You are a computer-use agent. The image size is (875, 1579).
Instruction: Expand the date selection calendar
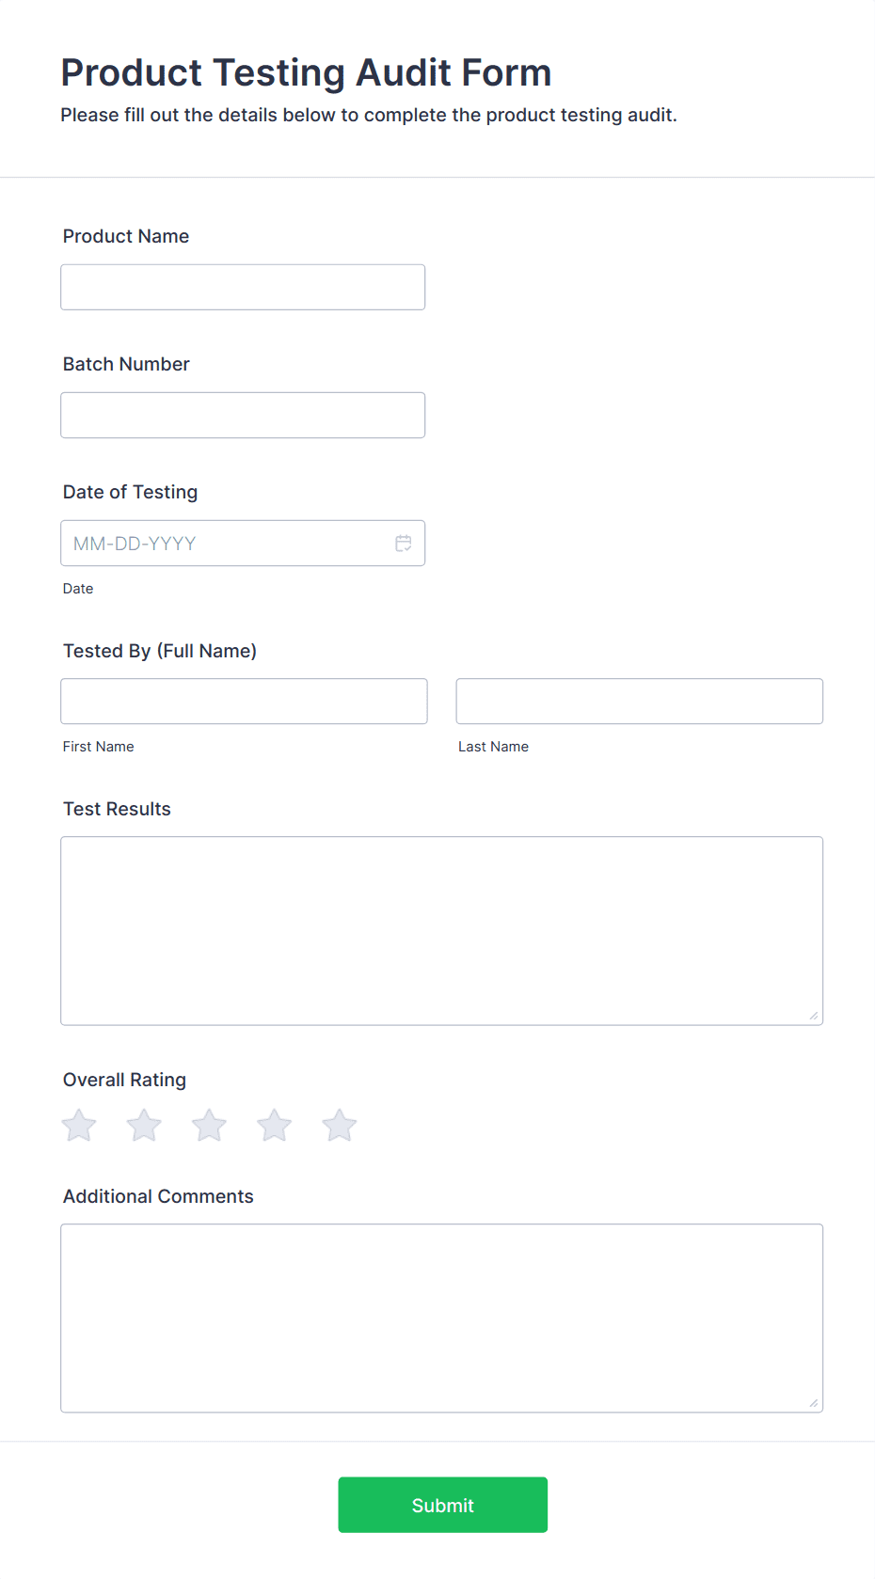pyautogui.click(x=404, y=543)
